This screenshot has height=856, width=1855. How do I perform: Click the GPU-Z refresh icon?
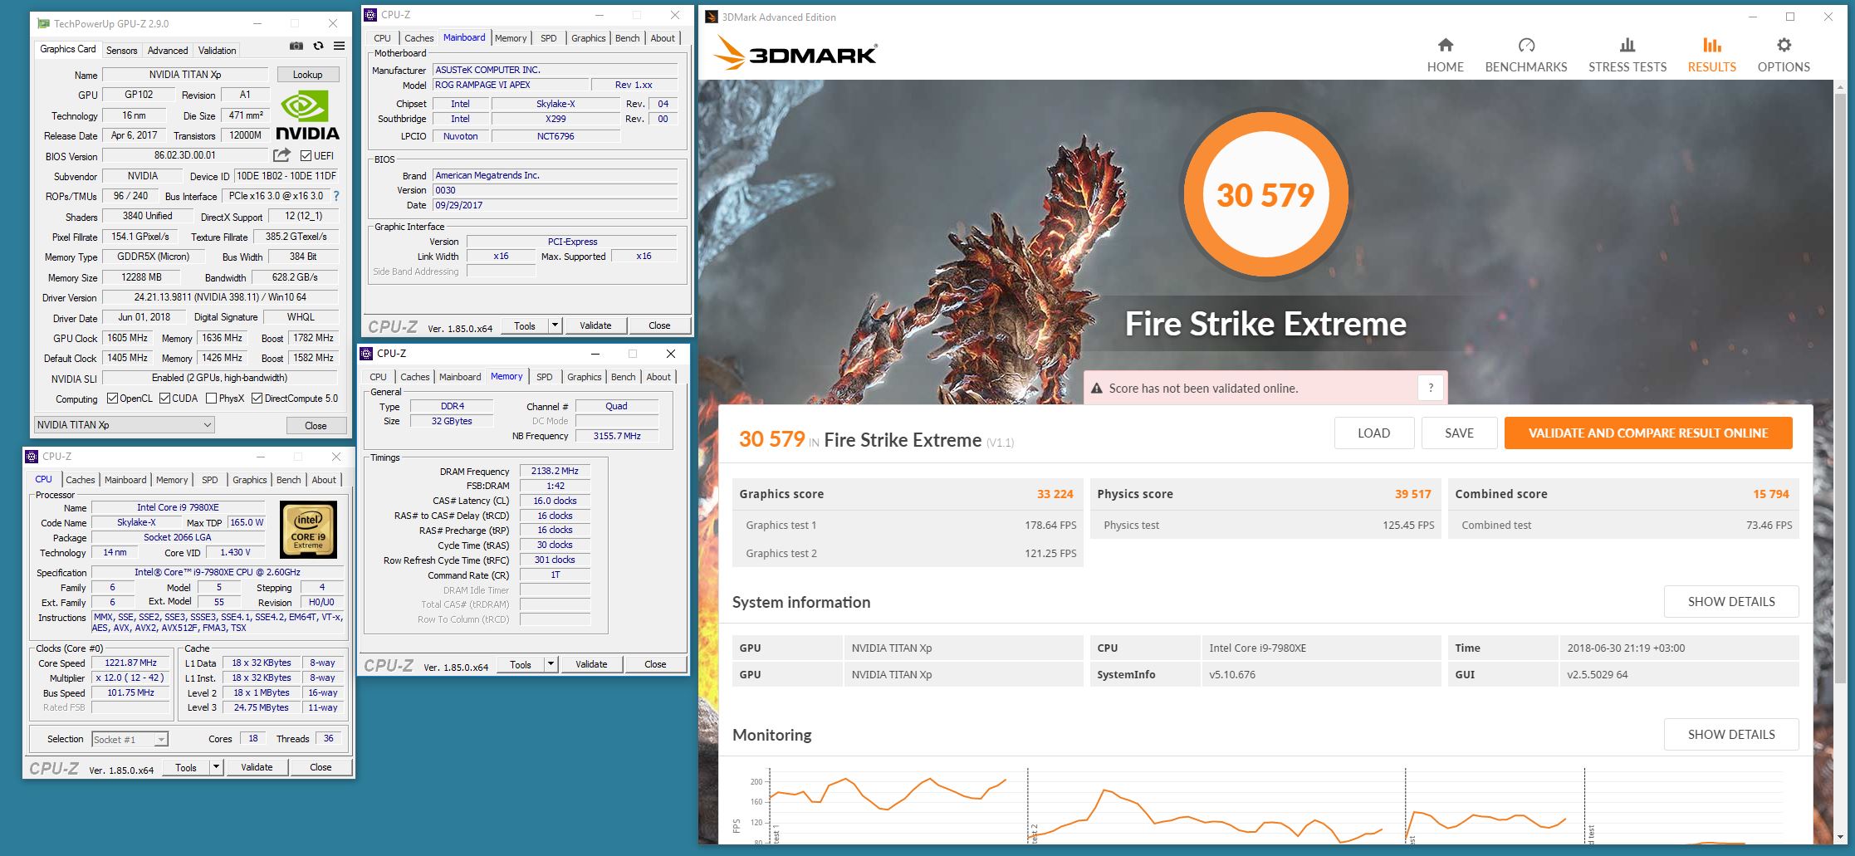pyautogui.click(x=318, y=46)
